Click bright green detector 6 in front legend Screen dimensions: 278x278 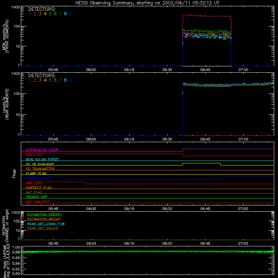pyautogui.click(x=55, y=14)
